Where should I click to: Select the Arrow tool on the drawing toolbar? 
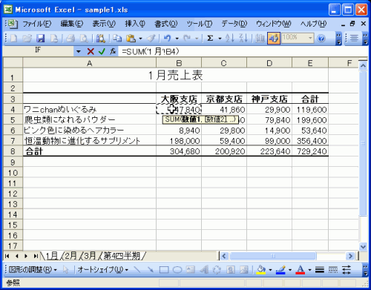pos(150,270)
